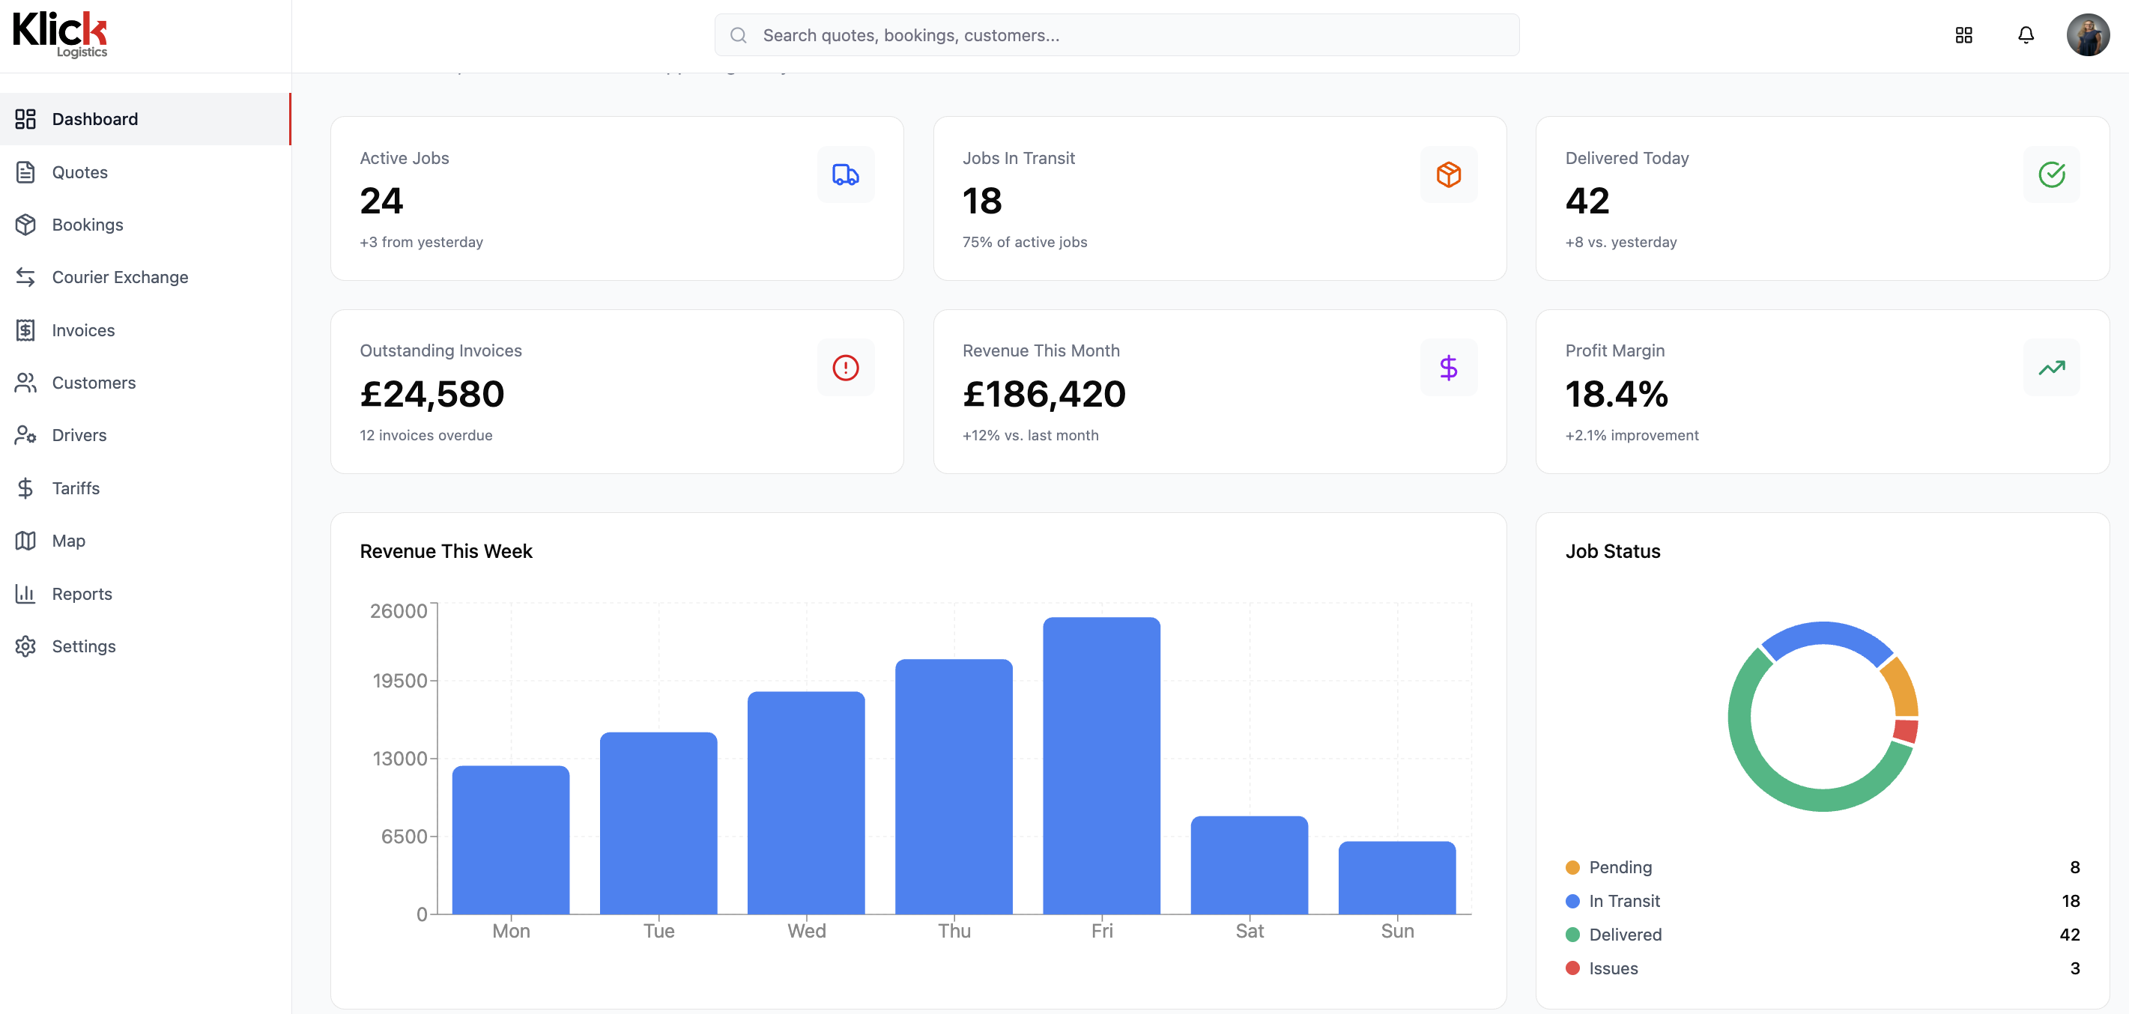Click the orange Pending legend swatch
Screen dimensions: 2129x1014
1572,867
